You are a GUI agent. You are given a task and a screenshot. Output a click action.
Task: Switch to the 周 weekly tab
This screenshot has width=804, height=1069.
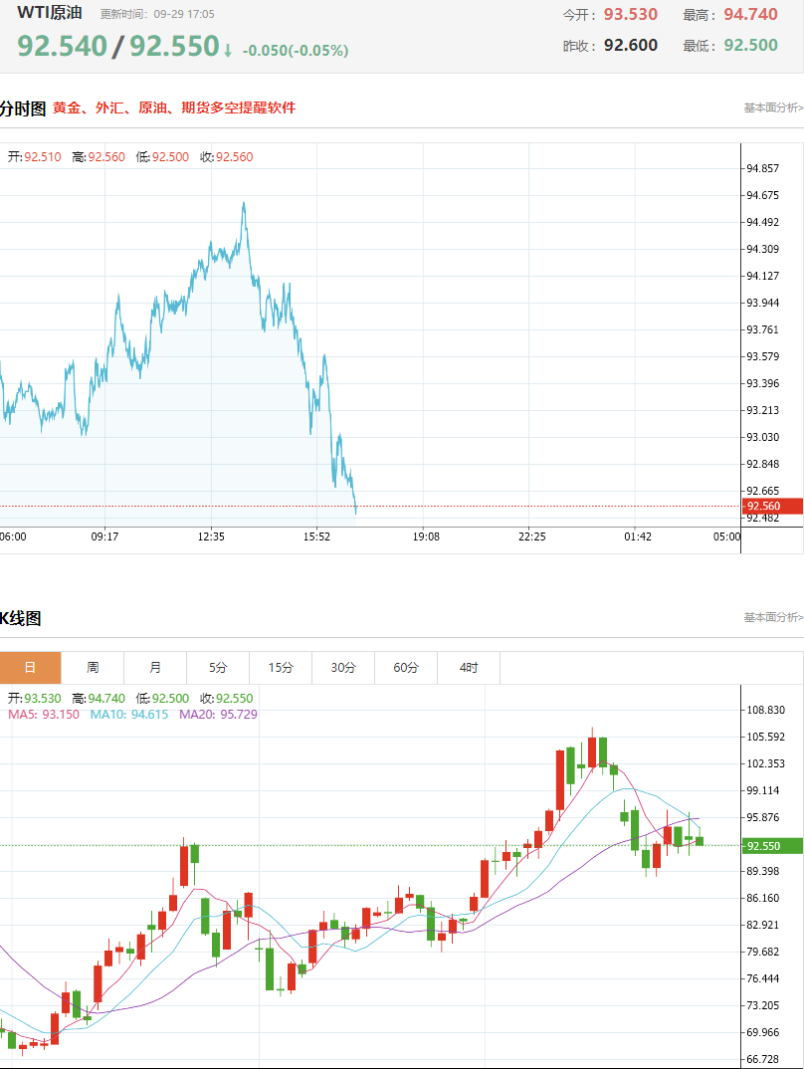93,668
